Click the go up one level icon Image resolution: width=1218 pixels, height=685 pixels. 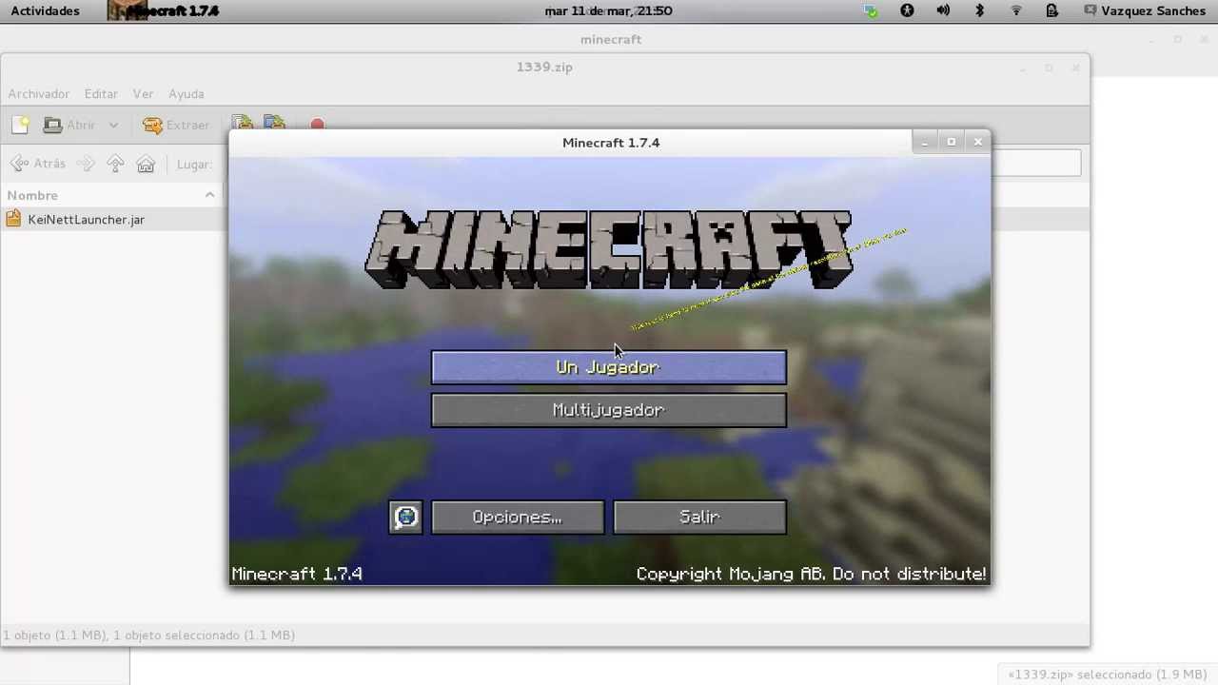115,164
